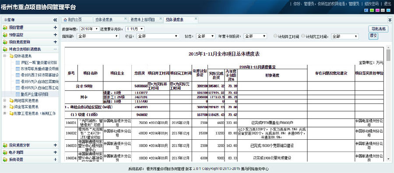Click the scrollbar down arrow of report

(x=388, y=159)
